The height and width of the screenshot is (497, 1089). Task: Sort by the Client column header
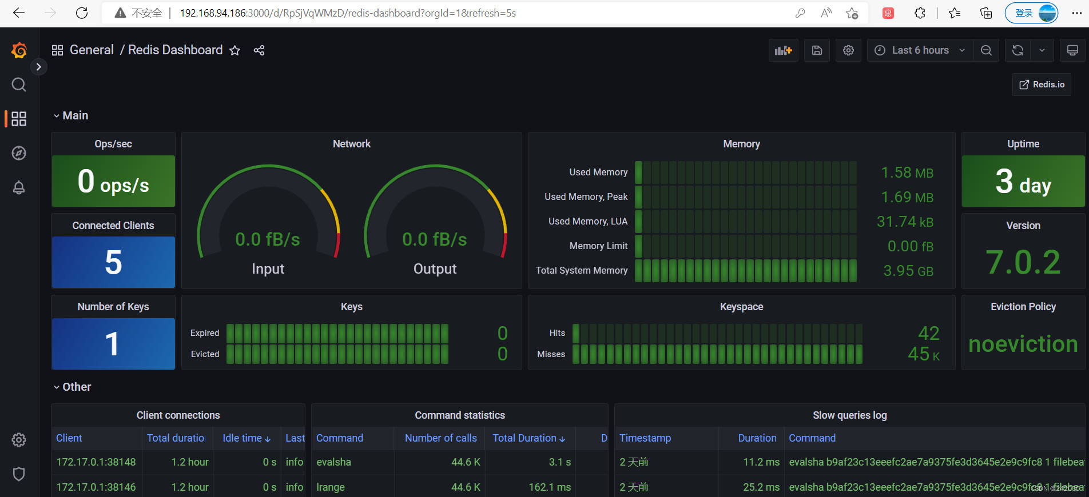pyautogui.click(x=69, y=438)
